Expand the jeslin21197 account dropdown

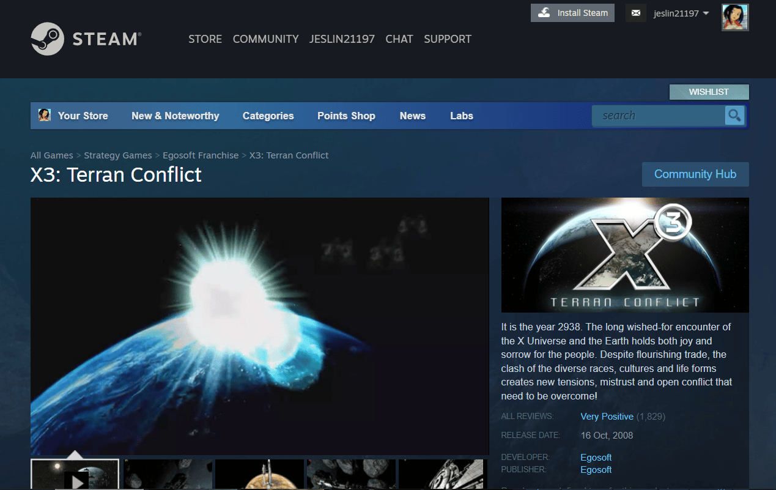(x=681, y=13)
